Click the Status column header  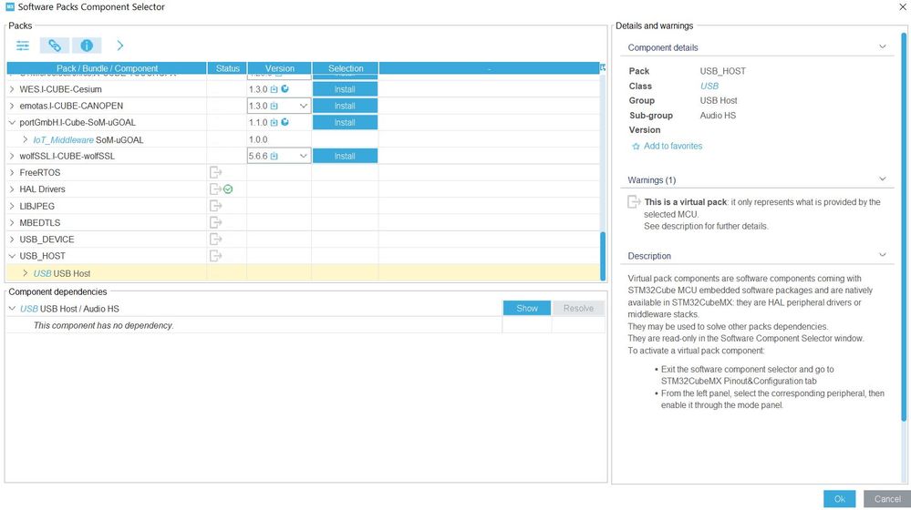pos(227,68)
